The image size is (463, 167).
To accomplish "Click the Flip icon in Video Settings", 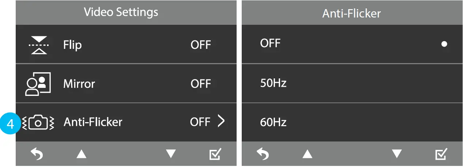I will [x=38, y=45].
